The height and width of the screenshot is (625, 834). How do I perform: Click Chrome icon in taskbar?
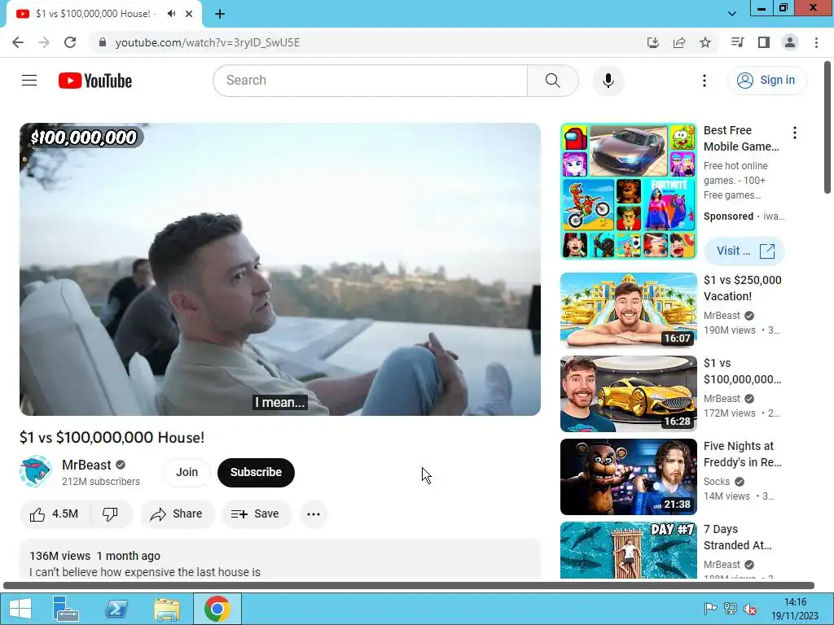217,609
